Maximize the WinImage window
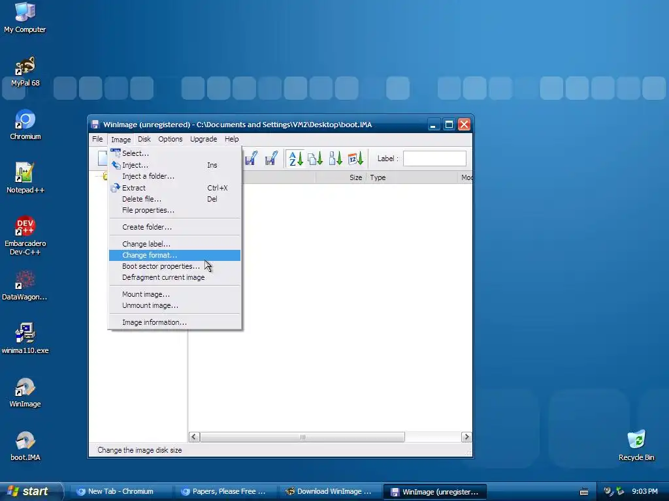This screenshot has width=669, height=501. tap(449, 125)
